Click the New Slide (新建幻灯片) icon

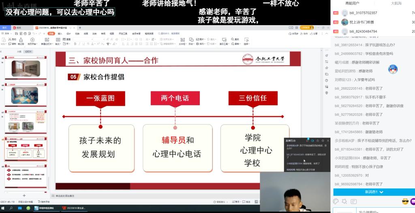tap(47, 39)
